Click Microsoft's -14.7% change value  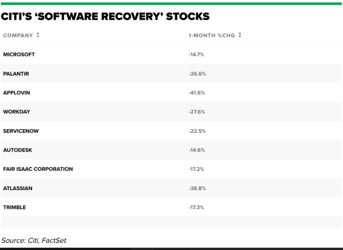point(197,54)
